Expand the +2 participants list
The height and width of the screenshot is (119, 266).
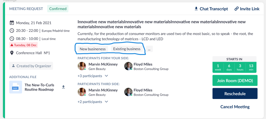click(x=93, y=102)
